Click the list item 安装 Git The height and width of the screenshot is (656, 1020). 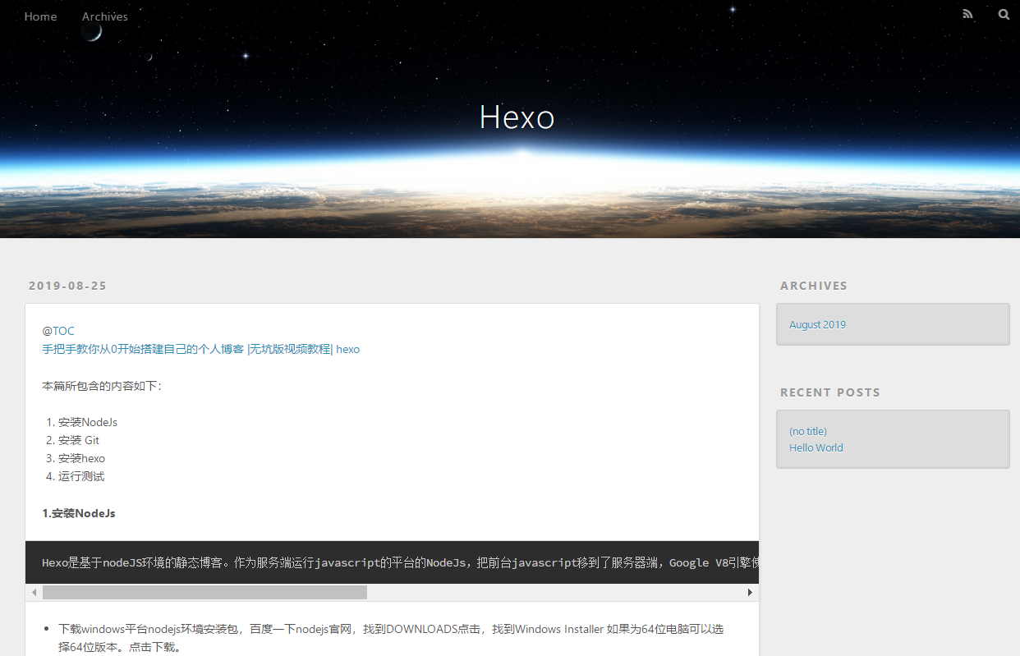coord(79,440)
